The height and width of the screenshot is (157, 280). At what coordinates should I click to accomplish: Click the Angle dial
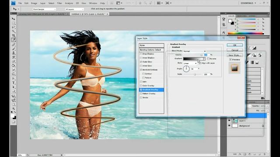[x=186, y=69]
